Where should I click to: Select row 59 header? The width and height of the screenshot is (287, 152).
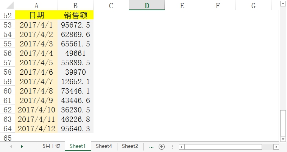point(8,81)
